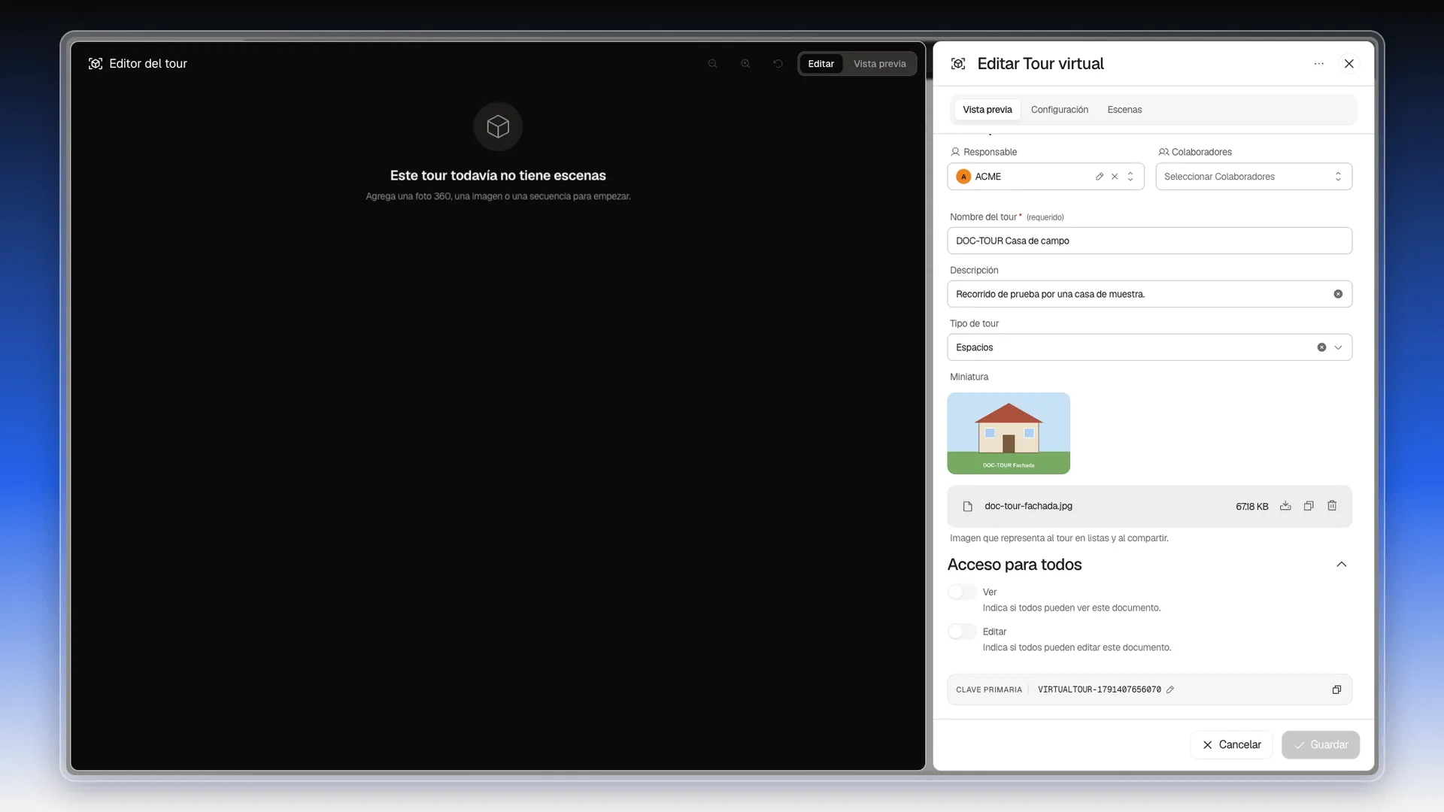
Task: Go to the Escenas tab
Action: click(x=1124, y=110)
